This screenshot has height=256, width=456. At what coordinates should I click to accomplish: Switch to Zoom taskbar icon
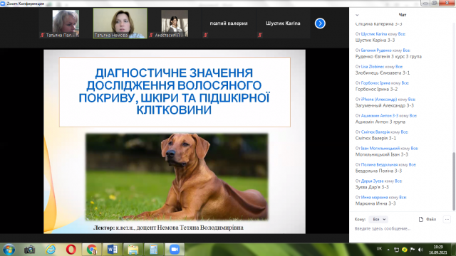click(x=175, y=250)
